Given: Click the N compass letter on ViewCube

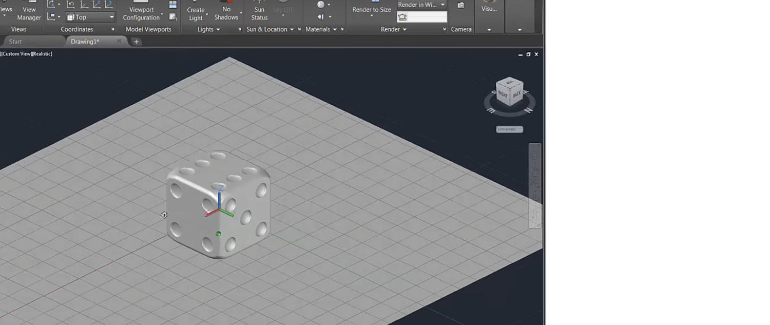Looking at the screenshot, I should pyautogui.click(x=528, y=110).
